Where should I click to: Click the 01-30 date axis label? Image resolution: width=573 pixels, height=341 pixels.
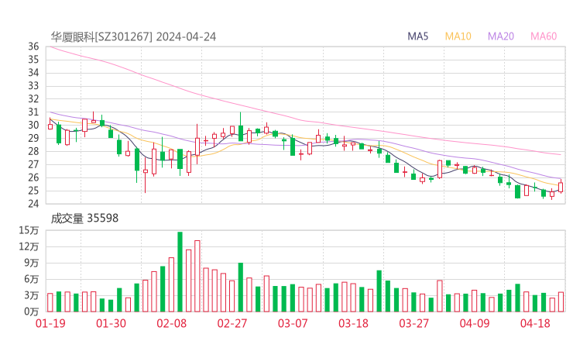pyautogui.click(x=111, y=323)
